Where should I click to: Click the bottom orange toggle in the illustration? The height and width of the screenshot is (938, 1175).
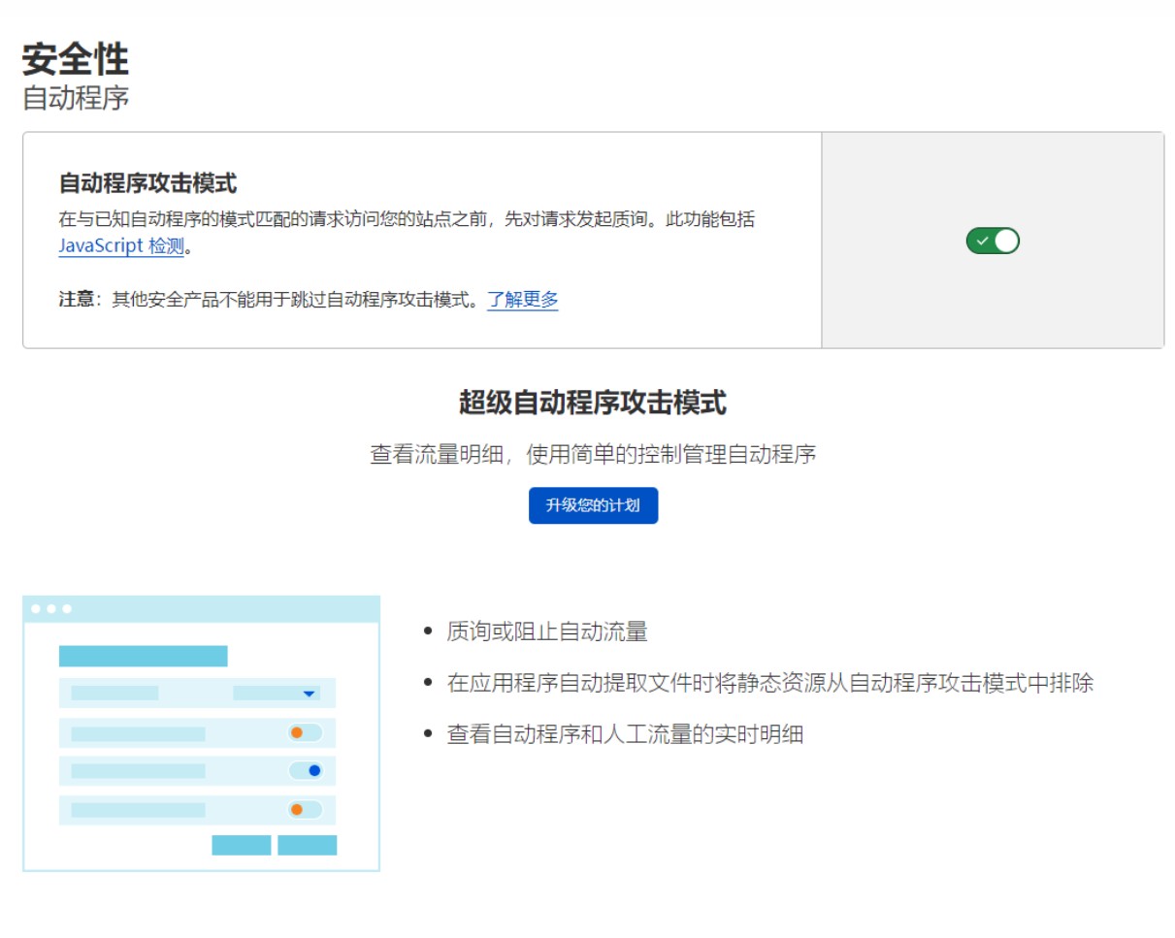click(x=305, y=809)
